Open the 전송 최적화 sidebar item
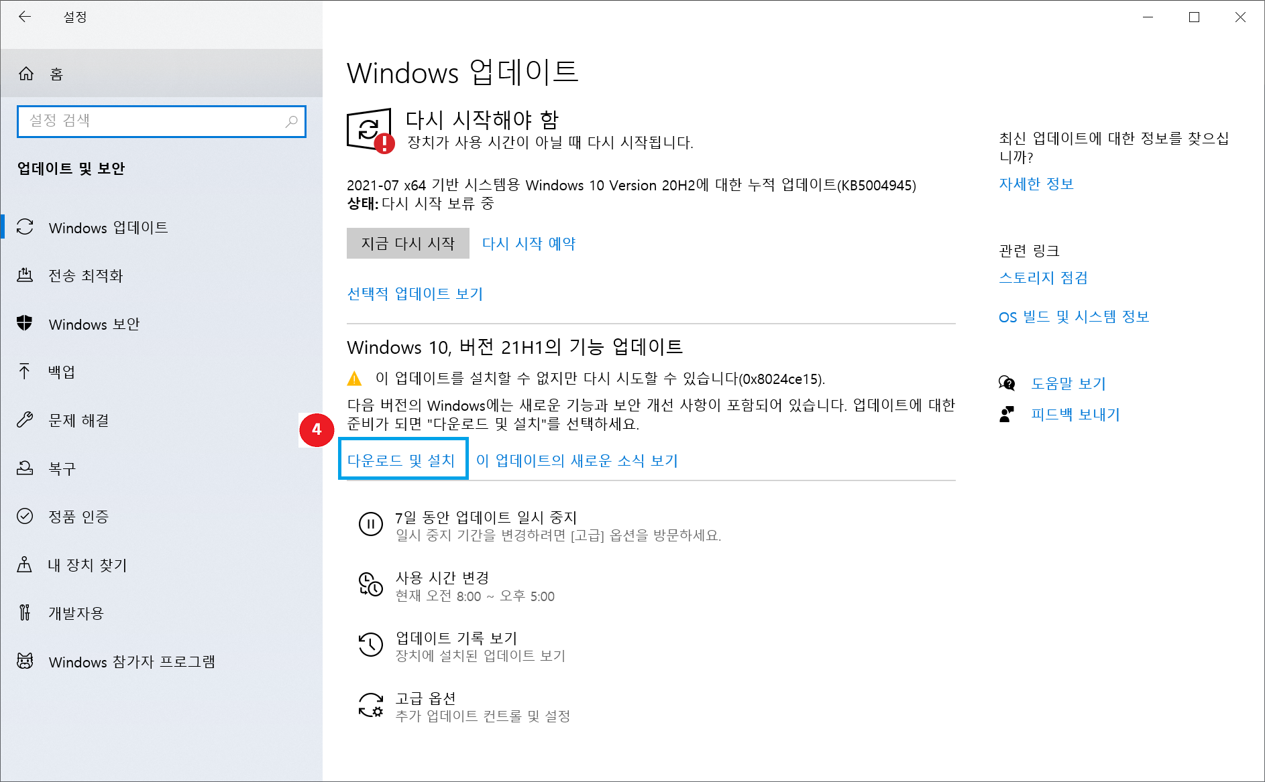 [86, 275]
